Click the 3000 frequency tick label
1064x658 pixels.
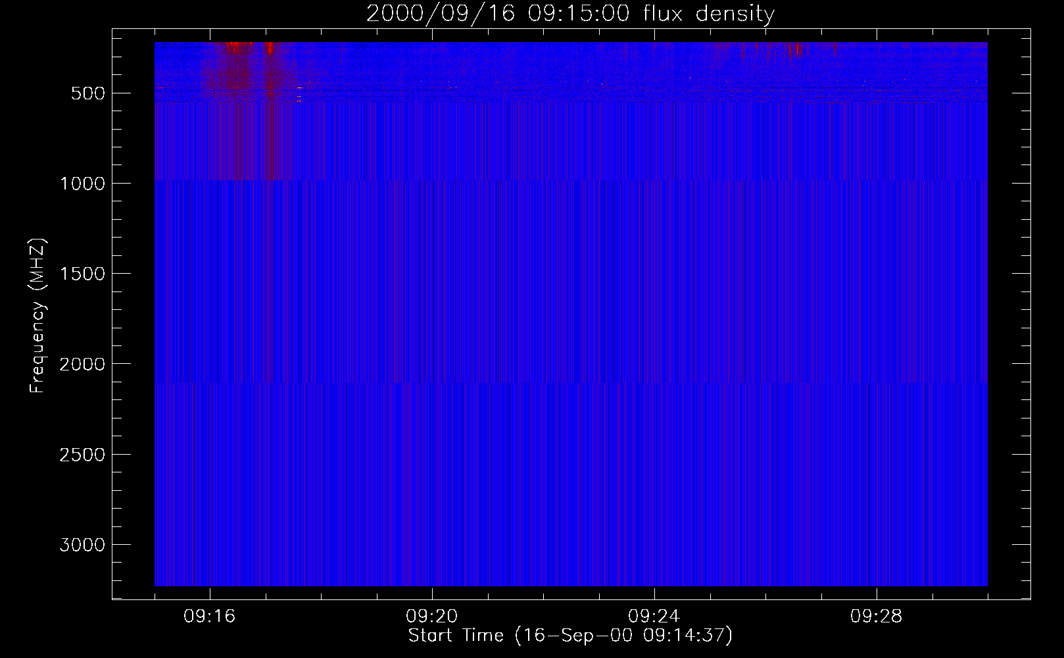click(x=82, y=545)
